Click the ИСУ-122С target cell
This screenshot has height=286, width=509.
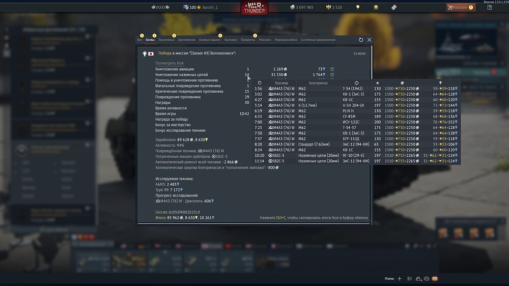pos(351,122)
